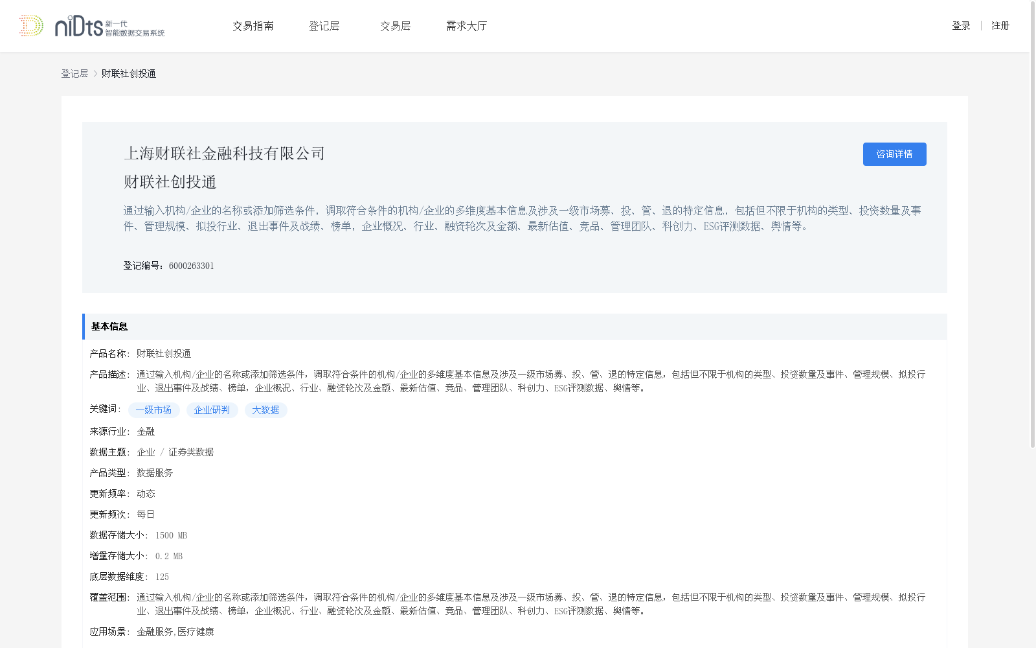Click the 0.2 MB incremental size value

[169, 556]
